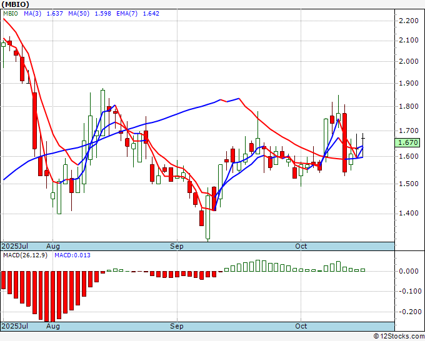The width and height of the screenshot is (425, 341).
Task: Click the Oct label on price chart axis
Action: (x=301, y=247)
